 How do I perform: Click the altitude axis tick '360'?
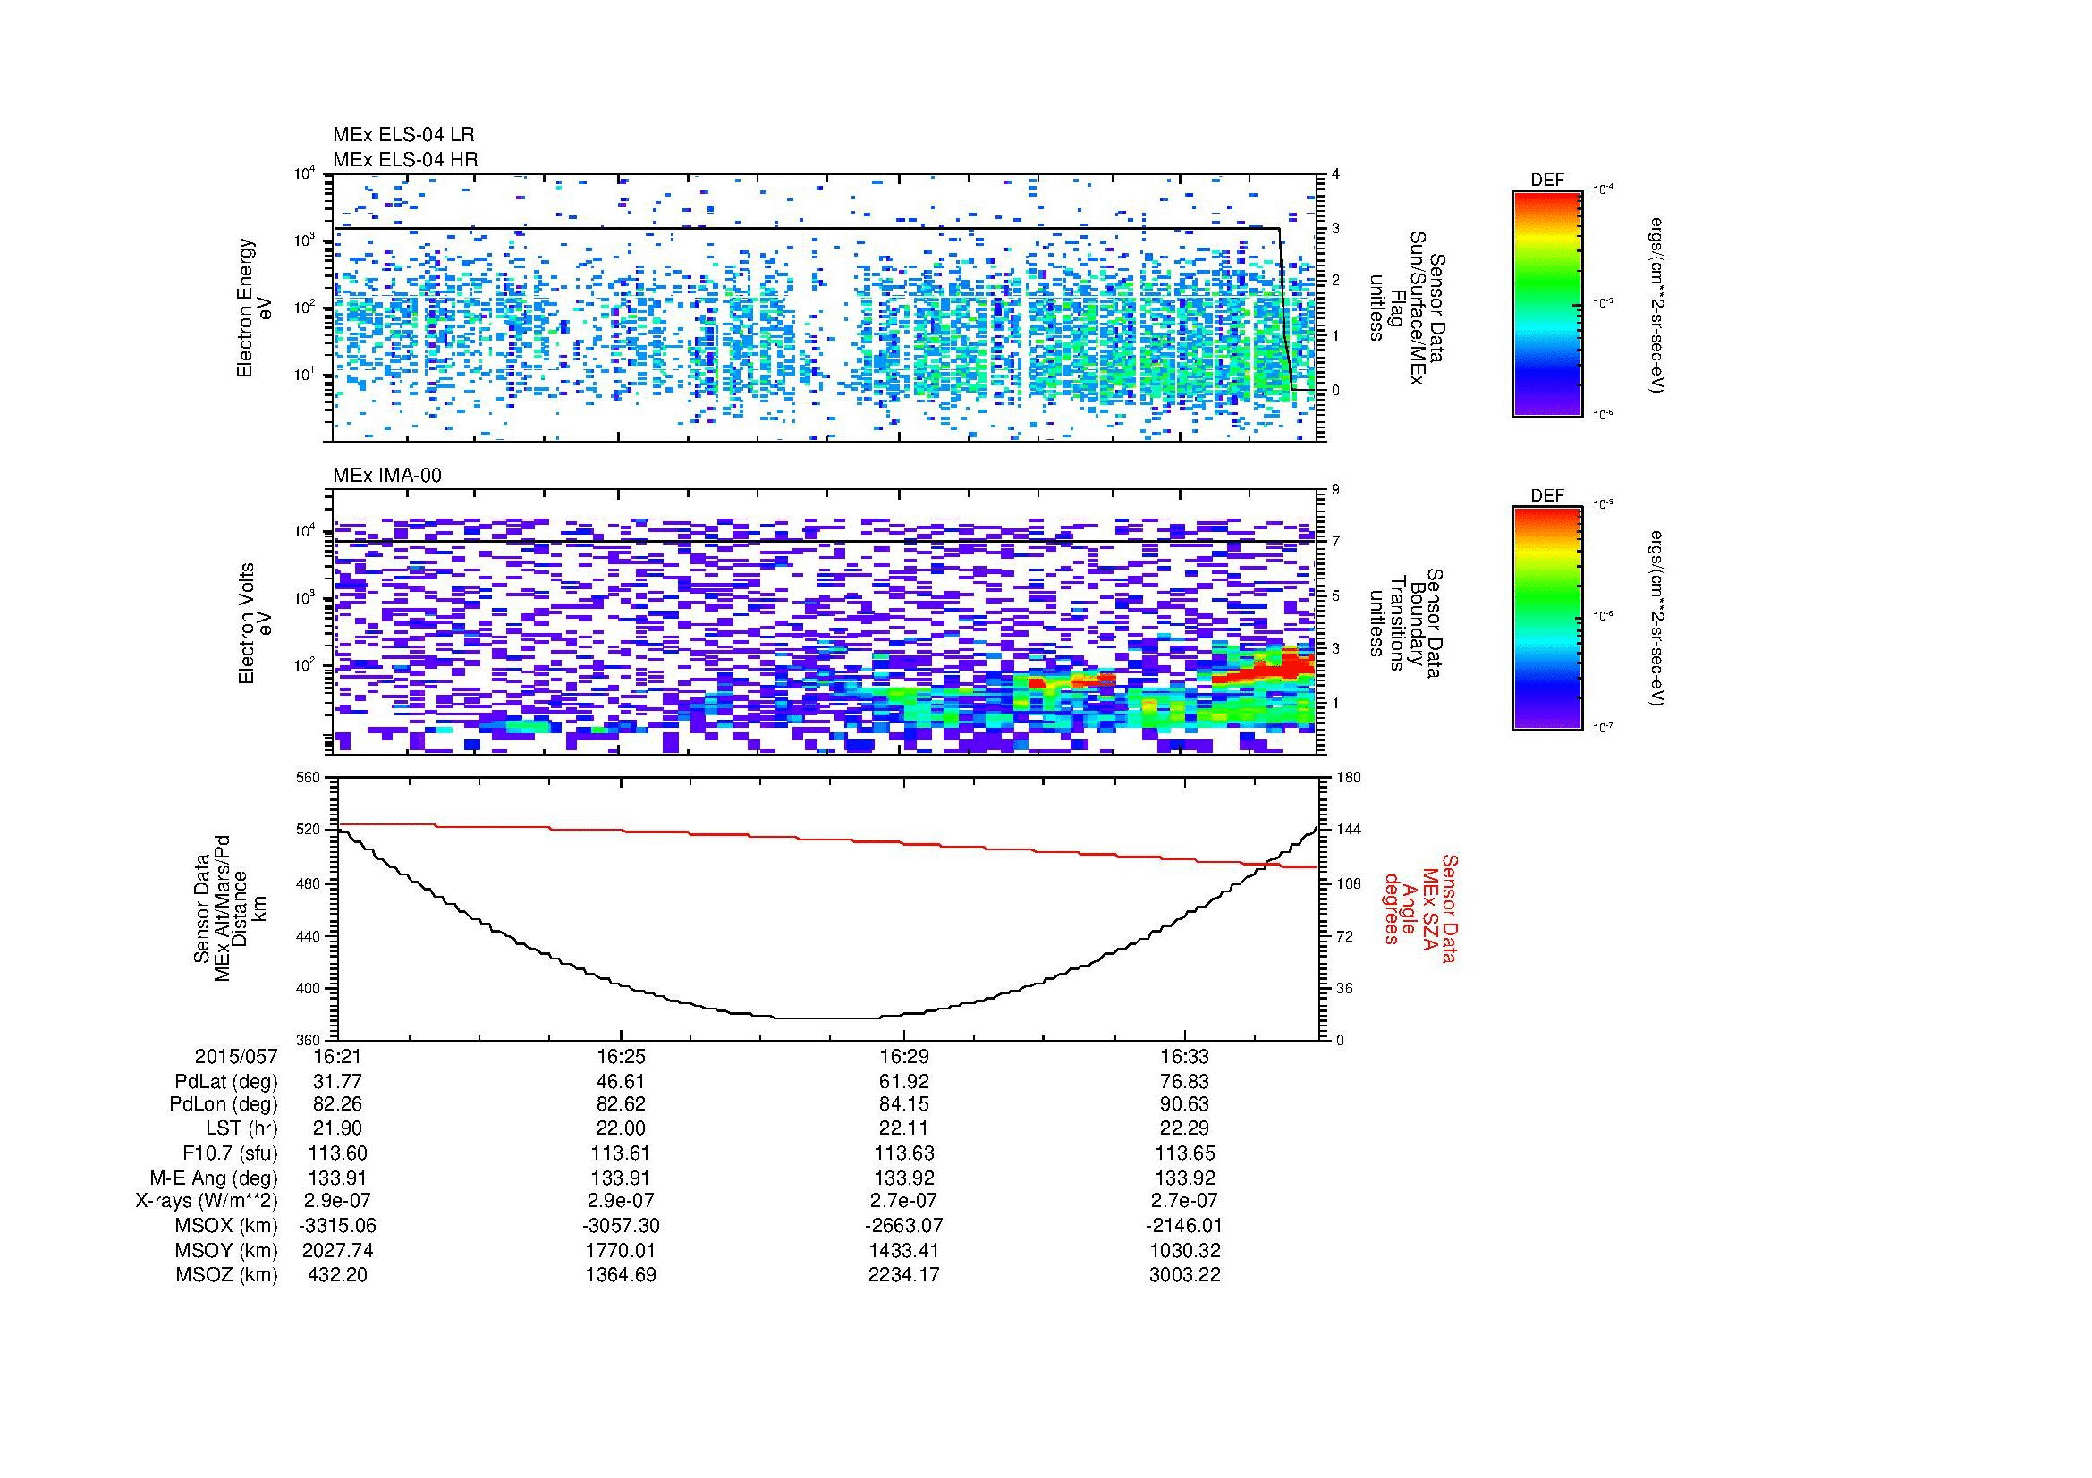point(309,1040)
